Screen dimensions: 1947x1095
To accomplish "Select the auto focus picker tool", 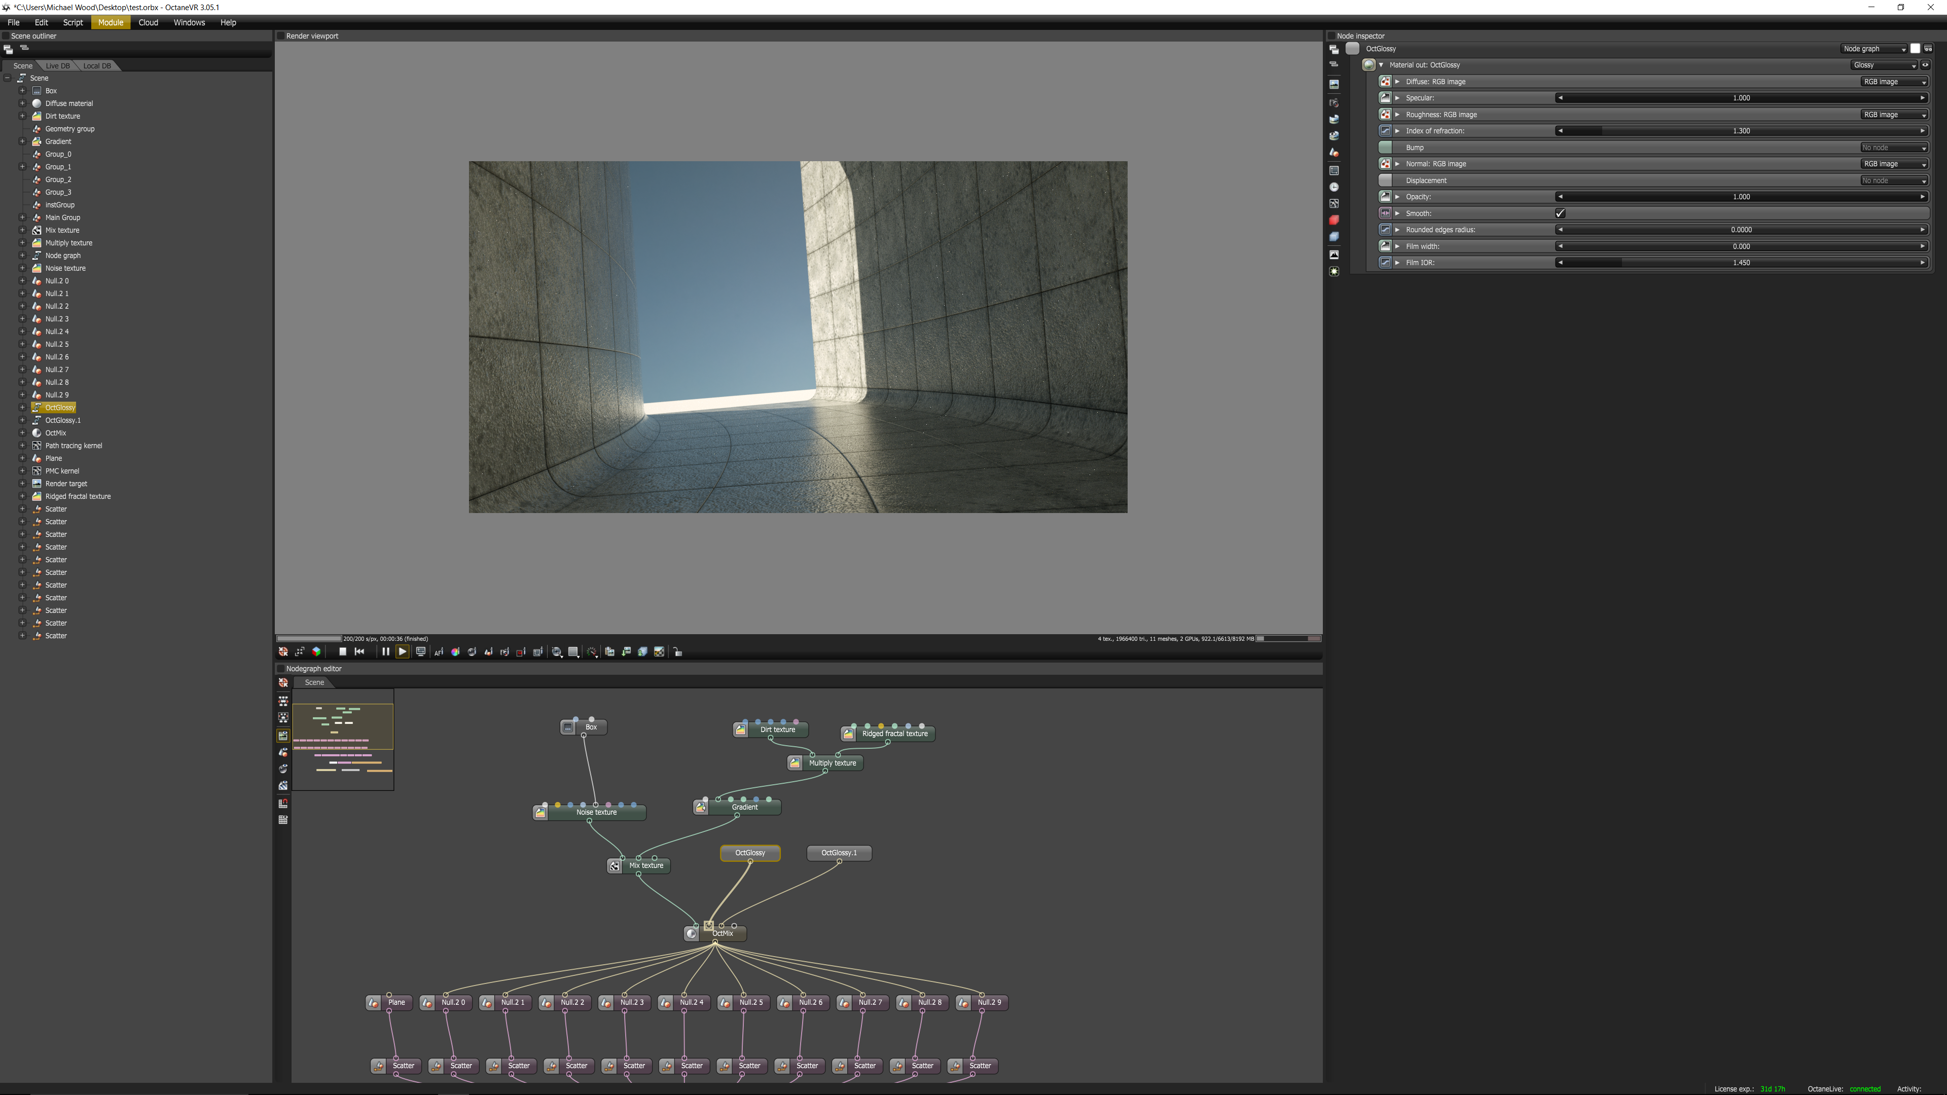I will pos(439,651).
